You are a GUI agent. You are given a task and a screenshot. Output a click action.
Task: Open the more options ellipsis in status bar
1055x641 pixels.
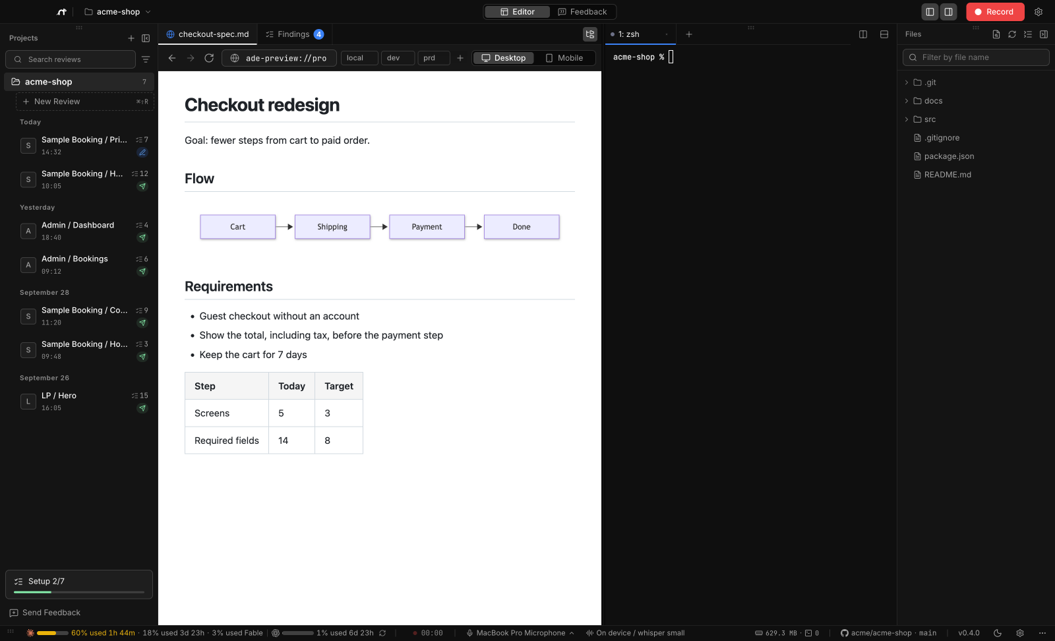tap(1042, 633)
